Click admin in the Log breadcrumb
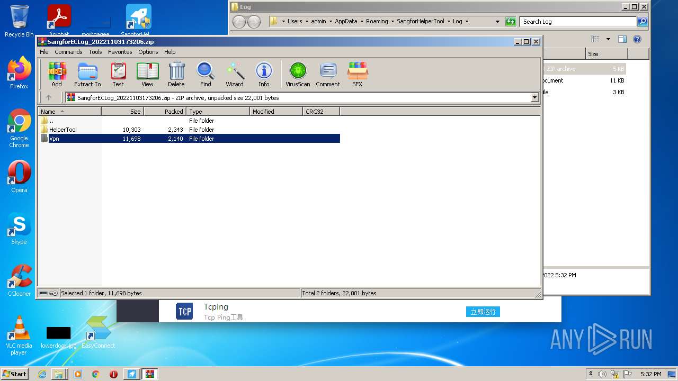The image size is (678, 381). pos(318,22)
